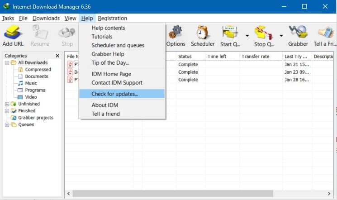Select the Documents category icon

pyautogui.click(x=20, y=76)
